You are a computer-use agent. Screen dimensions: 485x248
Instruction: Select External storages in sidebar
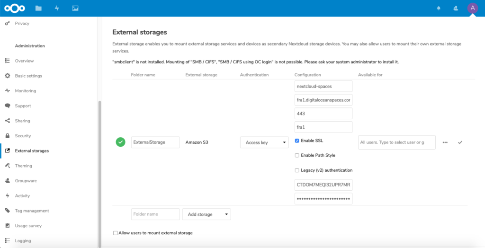(32, 151)
